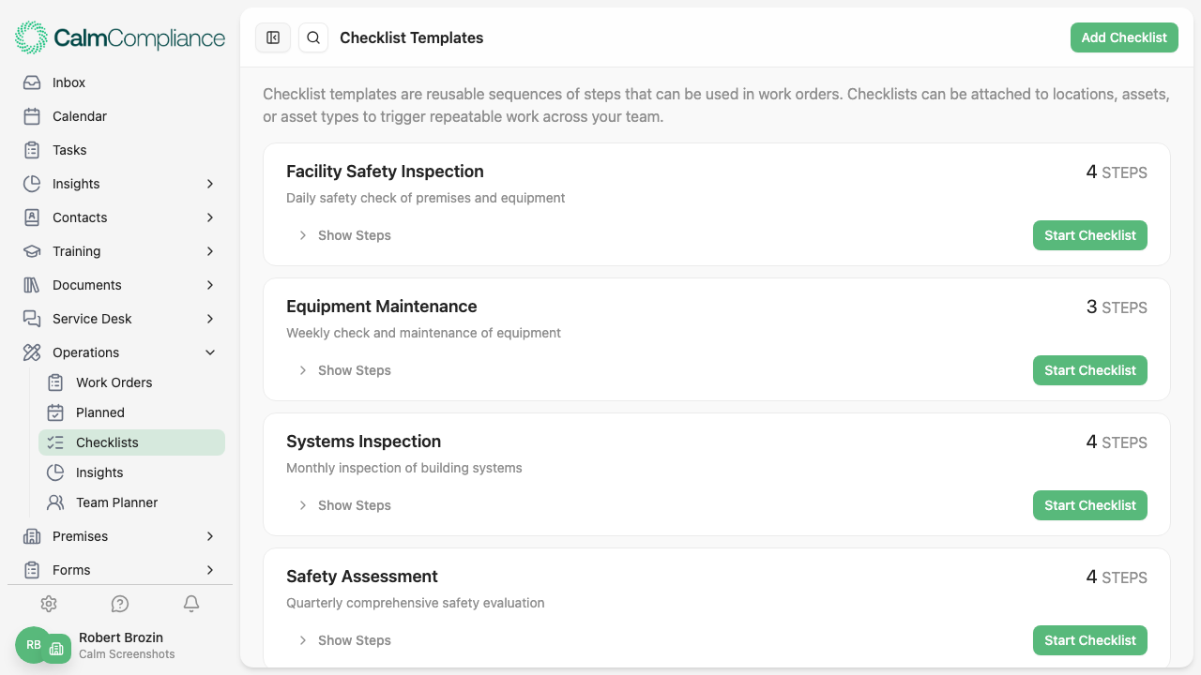Image resolution: width=1201 pixels, height=675 pixels.
Task: Click the Tasks clipboard icon
Action: 32,150
